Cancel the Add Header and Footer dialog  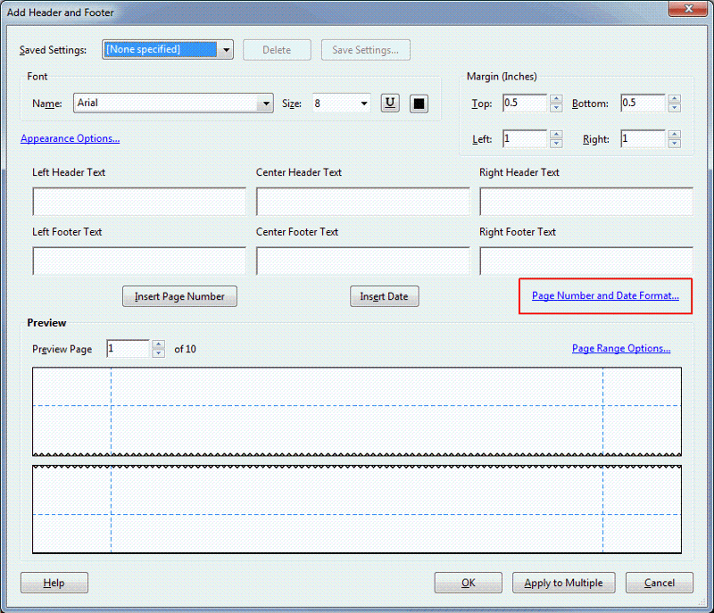pos(660,583)
